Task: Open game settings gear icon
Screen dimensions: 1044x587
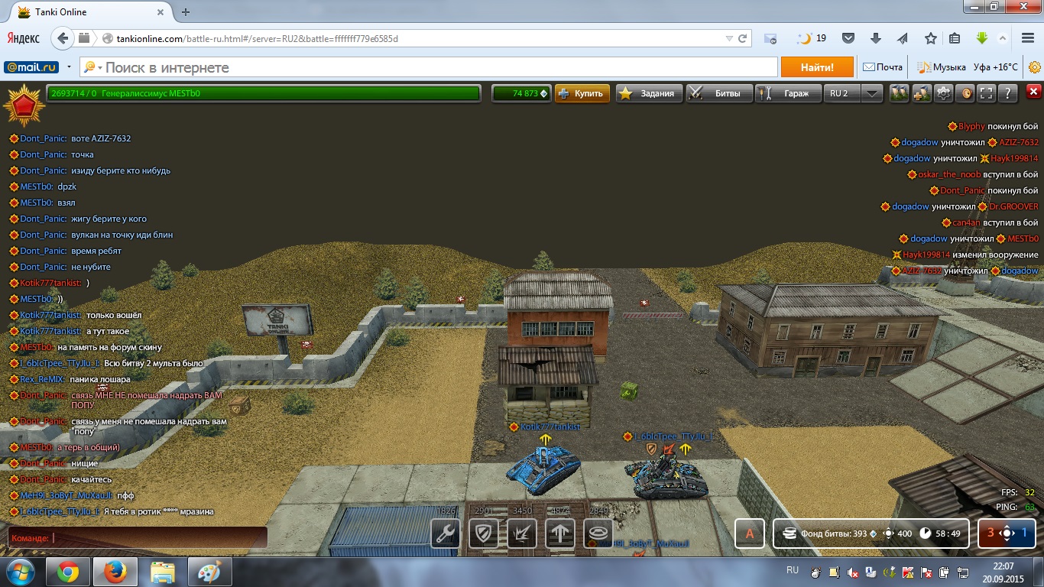Action: (x=944, y=93)
